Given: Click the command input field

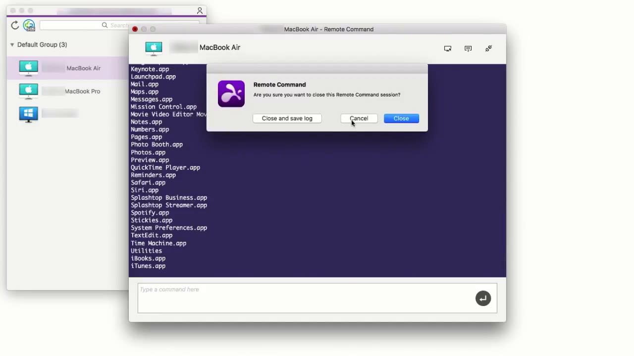Looking at the screenshot, I should coord(317,298).
